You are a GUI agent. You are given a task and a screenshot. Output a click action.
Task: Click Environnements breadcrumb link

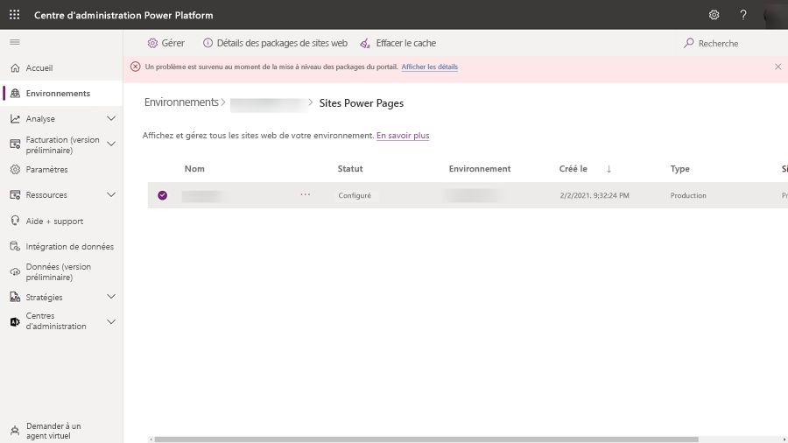(181, 102)
